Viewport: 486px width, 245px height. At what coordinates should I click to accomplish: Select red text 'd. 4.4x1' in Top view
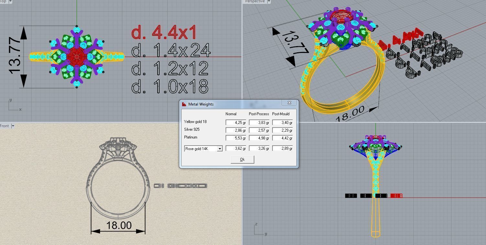click(x=164, y=32)
